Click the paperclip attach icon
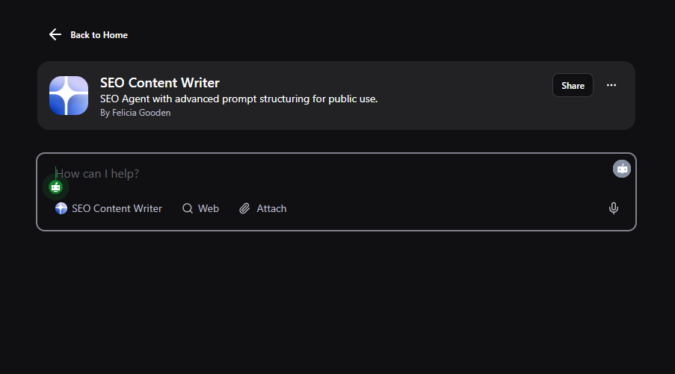 pyautogui.click(x=244, y=208)
